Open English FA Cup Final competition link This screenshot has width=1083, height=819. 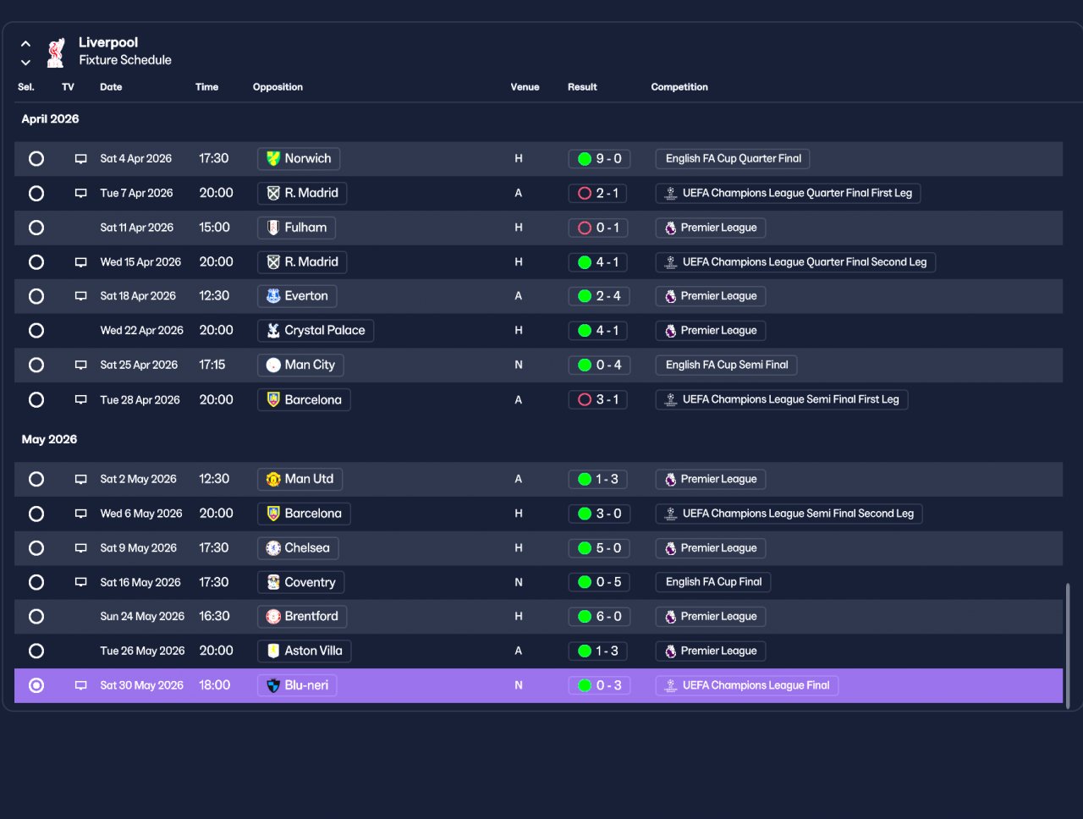tap(713, 582)
